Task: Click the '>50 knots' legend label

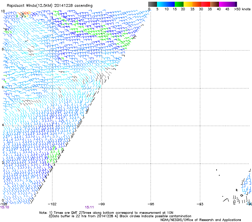Action: (242, 9)
